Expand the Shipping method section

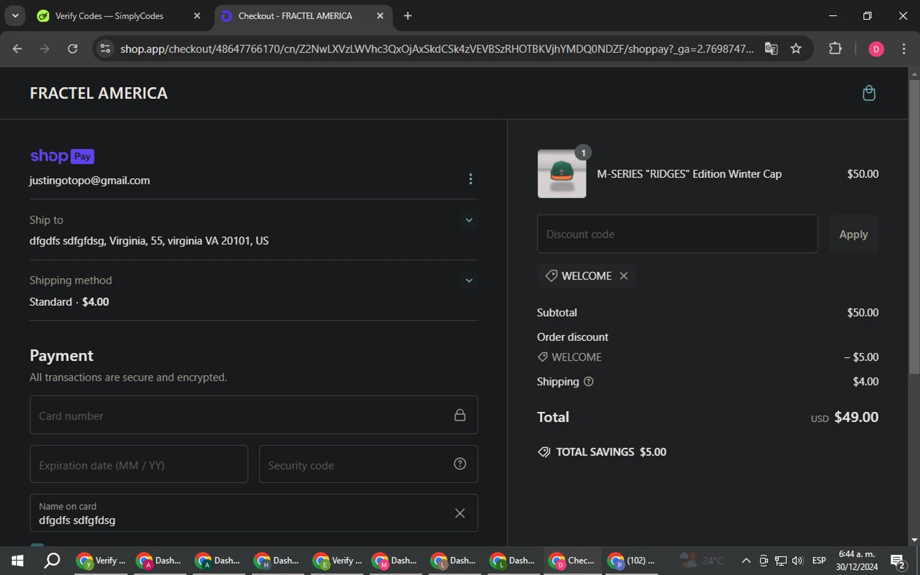(469, 280)
